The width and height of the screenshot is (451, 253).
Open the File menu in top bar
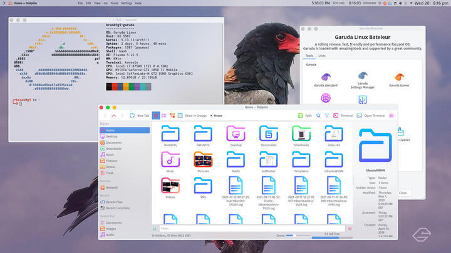tap(80, 3)
